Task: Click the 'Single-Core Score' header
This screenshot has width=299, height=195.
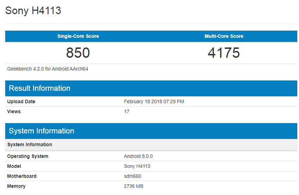Action: (78, 36)
